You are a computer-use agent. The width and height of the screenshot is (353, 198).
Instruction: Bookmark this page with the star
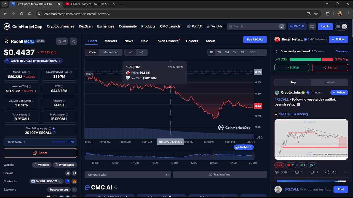tap(316, 14)
